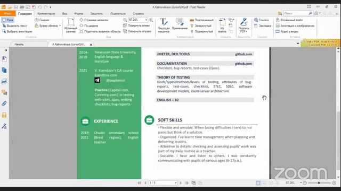Zoom out with the ribbon magnifier minus
The image size is (341, 191).
tap(125, 20)
